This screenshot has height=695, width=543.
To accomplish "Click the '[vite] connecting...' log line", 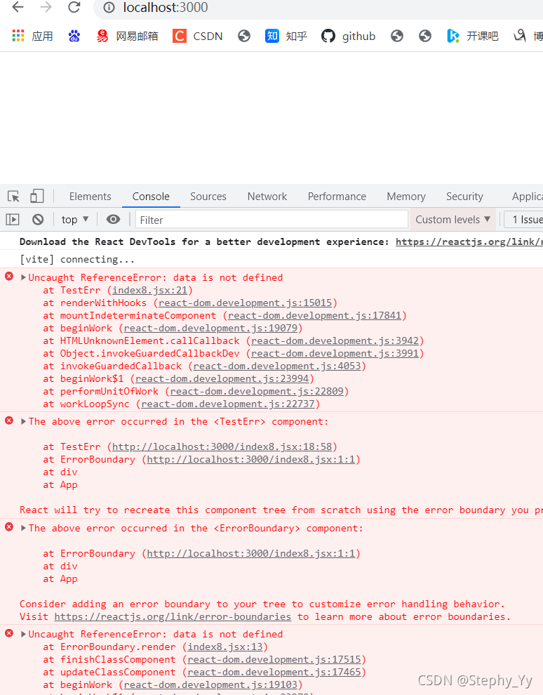I will coord(77,259).
